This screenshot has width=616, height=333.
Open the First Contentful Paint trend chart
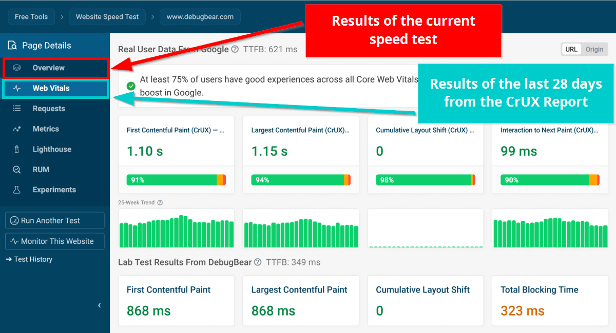pyautogui.click(x=176, y=228)
